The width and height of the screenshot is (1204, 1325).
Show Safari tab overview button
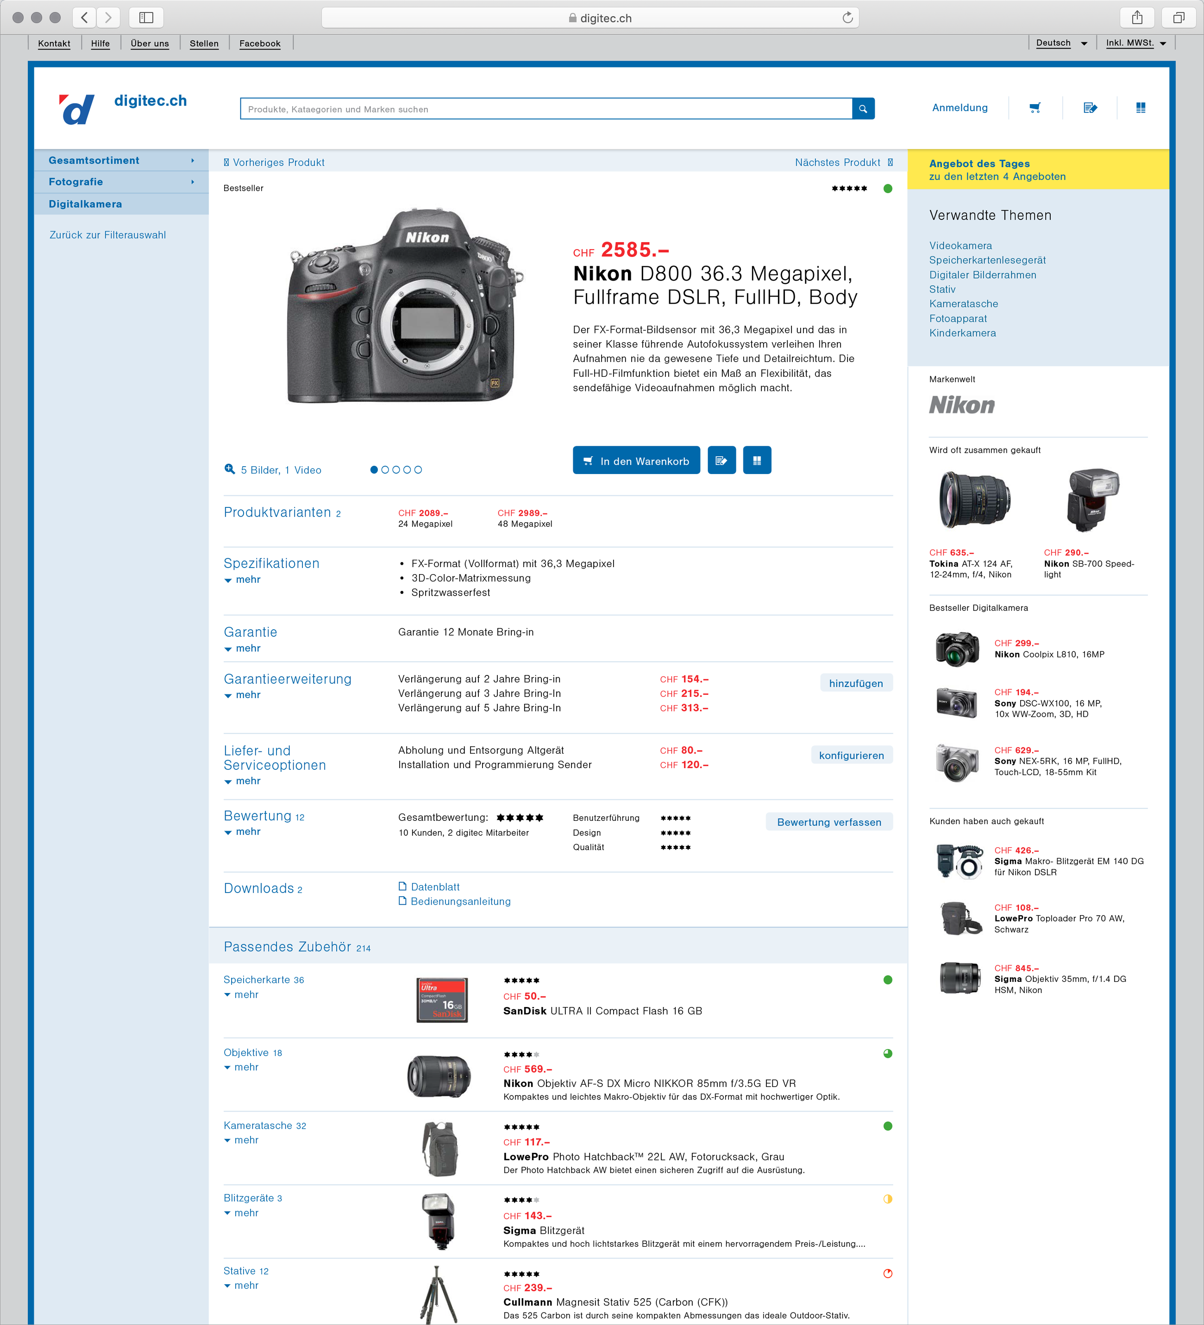click(x=1179, y=18)
